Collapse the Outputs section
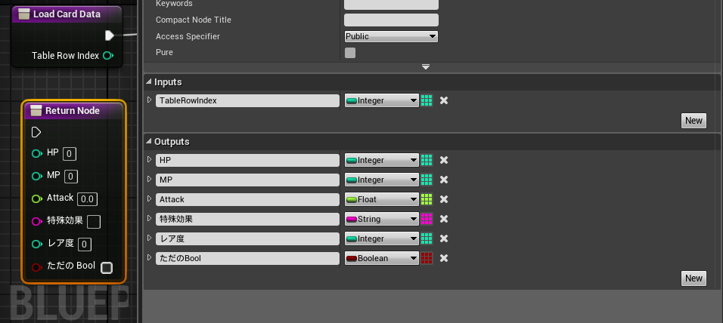Screen dimensions: 723x323 pyautogui.click(x=148, y=141)
